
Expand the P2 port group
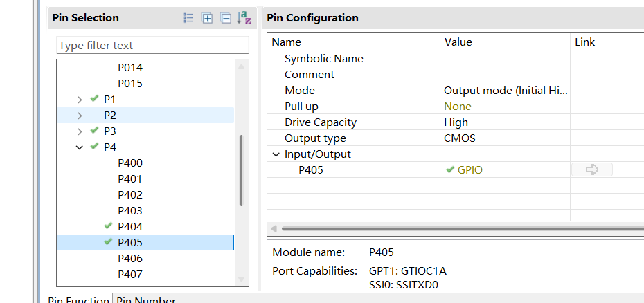(80, 116)
